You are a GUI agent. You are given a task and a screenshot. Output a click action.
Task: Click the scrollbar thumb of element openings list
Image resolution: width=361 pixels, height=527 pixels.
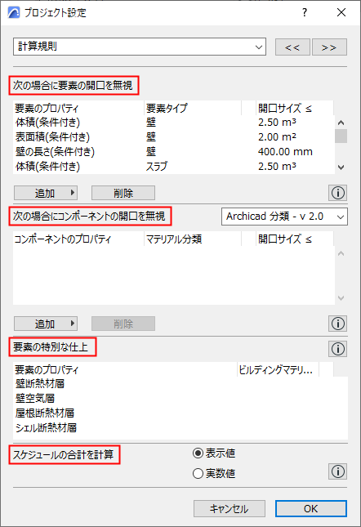(341, 136)
